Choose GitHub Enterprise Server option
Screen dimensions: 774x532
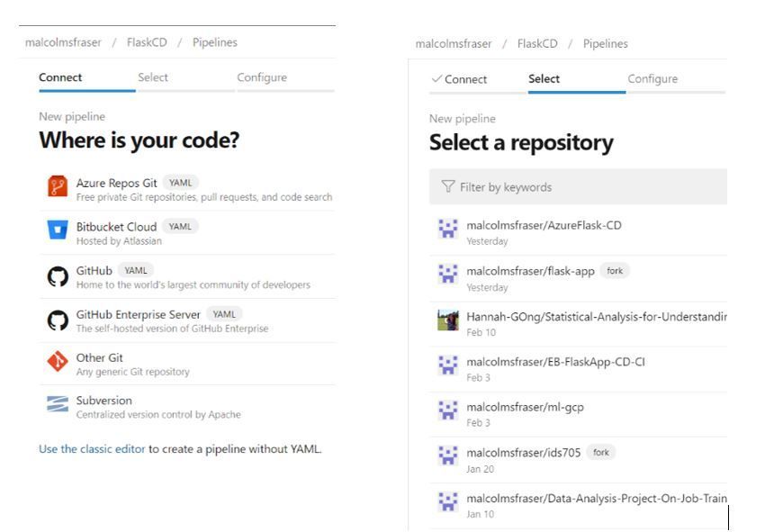(187, 320)
